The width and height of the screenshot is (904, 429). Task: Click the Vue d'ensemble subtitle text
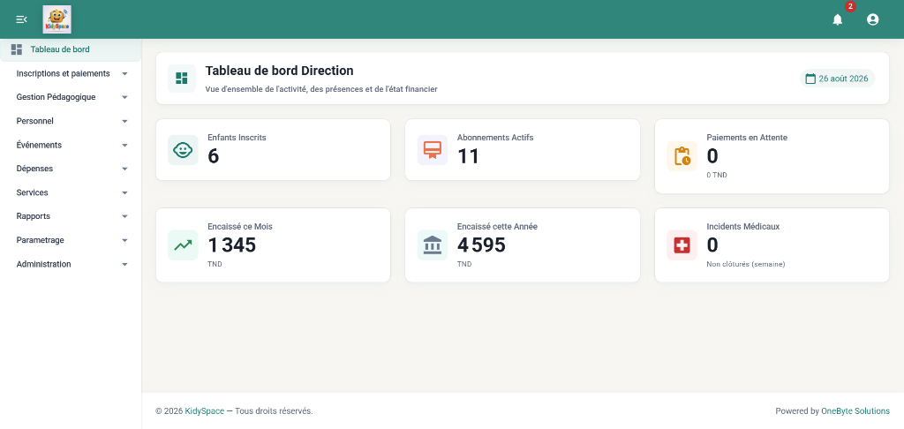tap(321, 89)
